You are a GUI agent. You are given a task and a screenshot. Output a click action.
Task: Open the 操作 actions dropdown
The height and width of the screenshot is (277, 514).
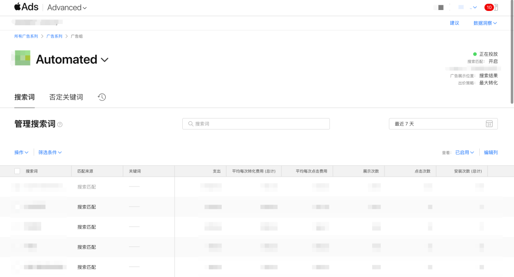tap(21, 152)
